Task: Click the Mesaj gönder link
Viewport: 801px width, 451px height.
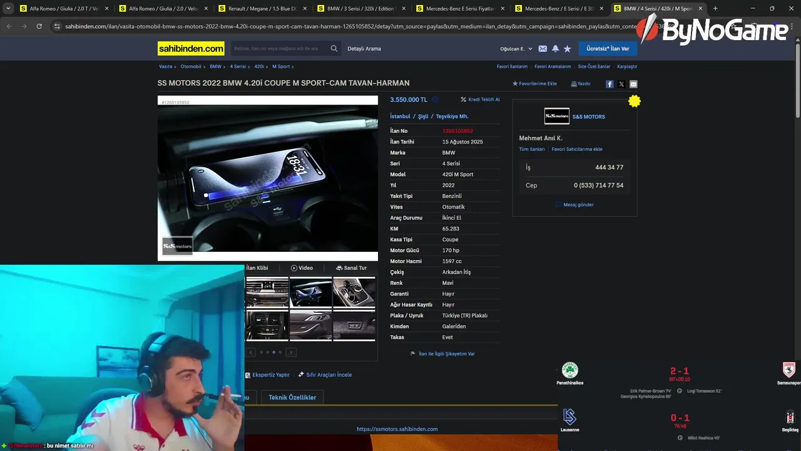Action: point(574,205)
